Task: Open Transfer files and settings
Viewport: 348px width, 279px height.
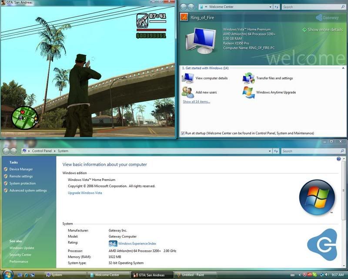Action: click(x=268, y=78)
